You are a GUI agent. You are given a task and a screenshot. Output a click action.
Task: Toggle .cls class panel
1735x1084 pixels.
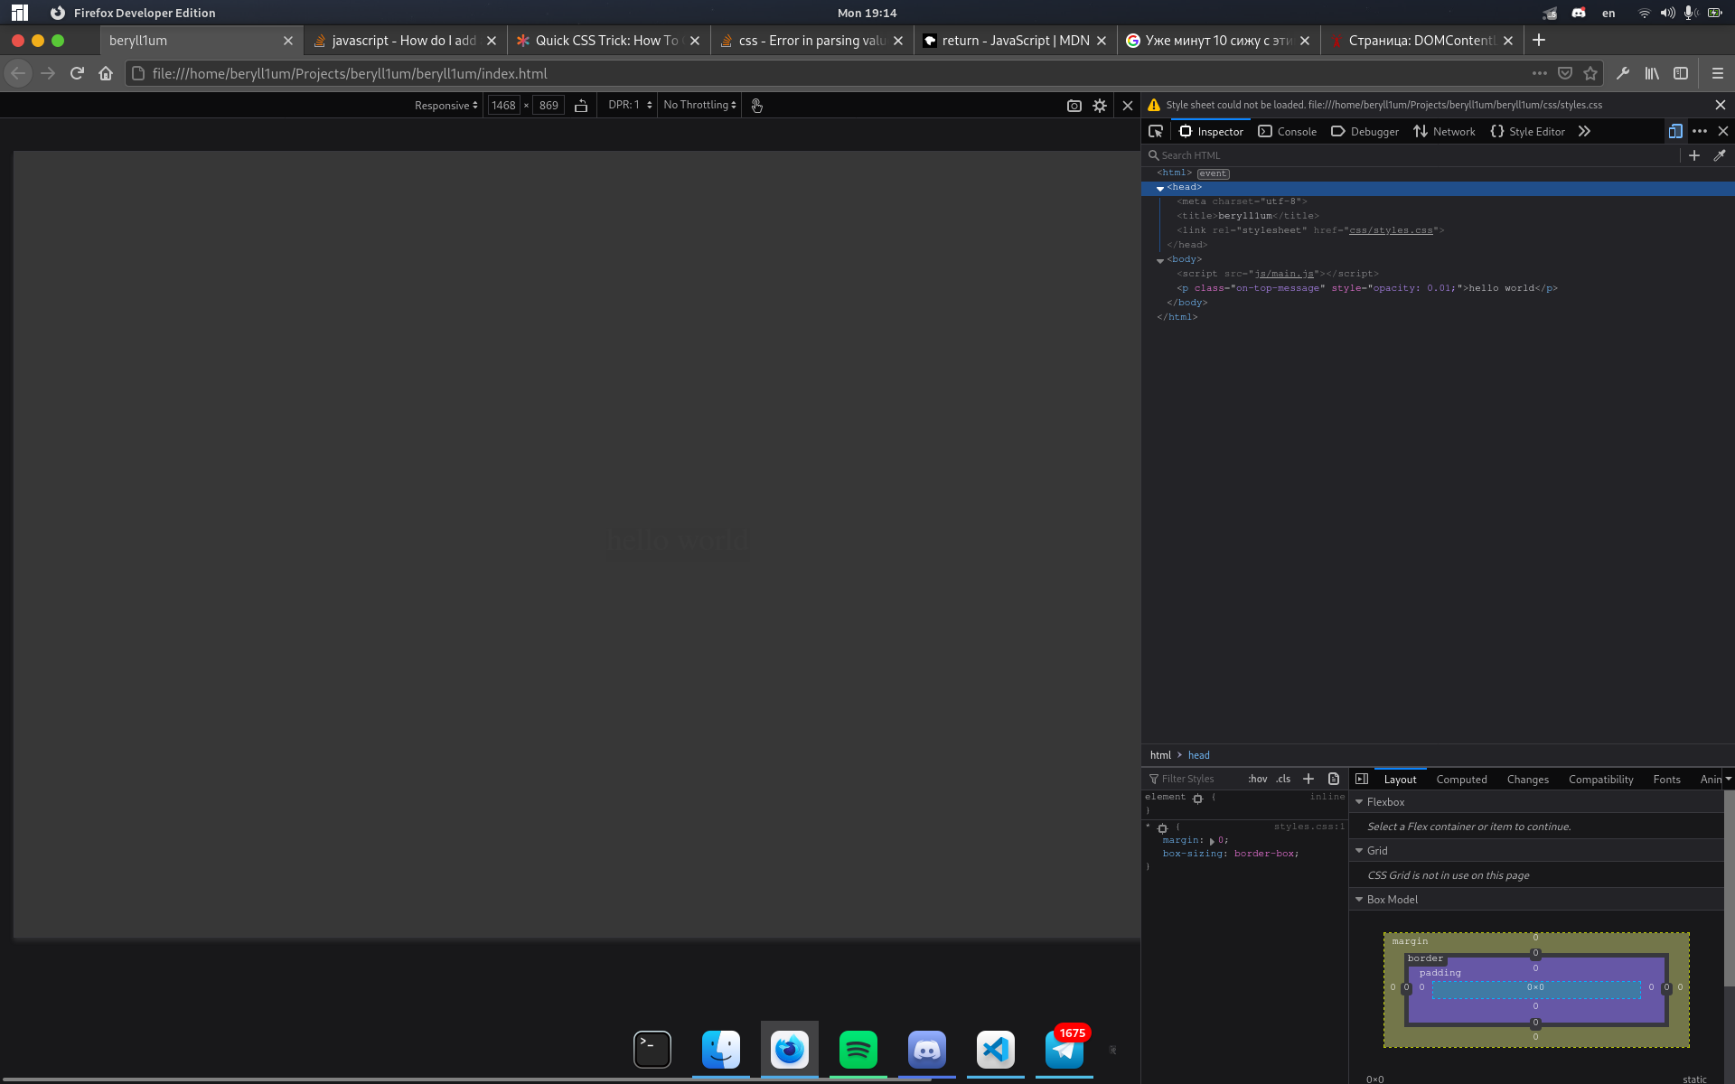click(x=1283, y=779)
